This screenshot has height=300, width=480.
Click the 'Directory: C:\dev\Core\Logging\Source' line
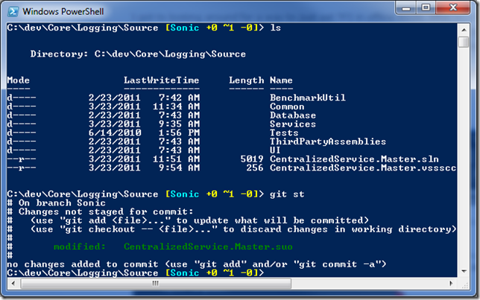[x=138, y=54]
